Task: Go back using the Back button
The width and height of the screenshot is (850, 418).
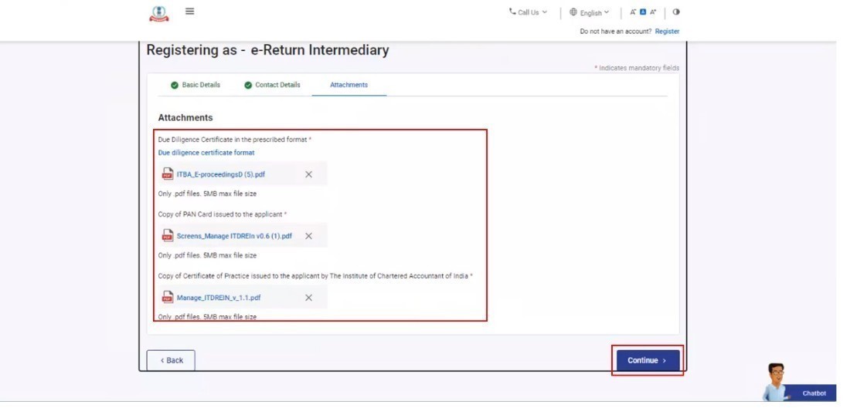Action: 171,360
